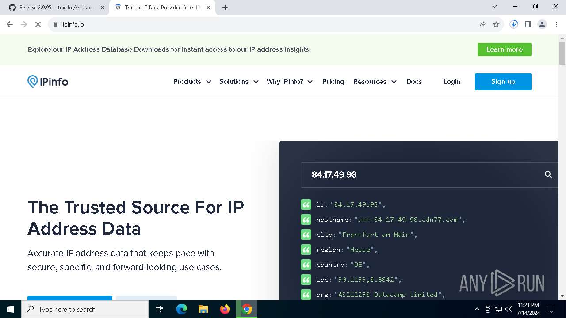This screenshot has width=566, height=318.
Task: Click the volume icon in system tray
Action: (x=509, y=309)
